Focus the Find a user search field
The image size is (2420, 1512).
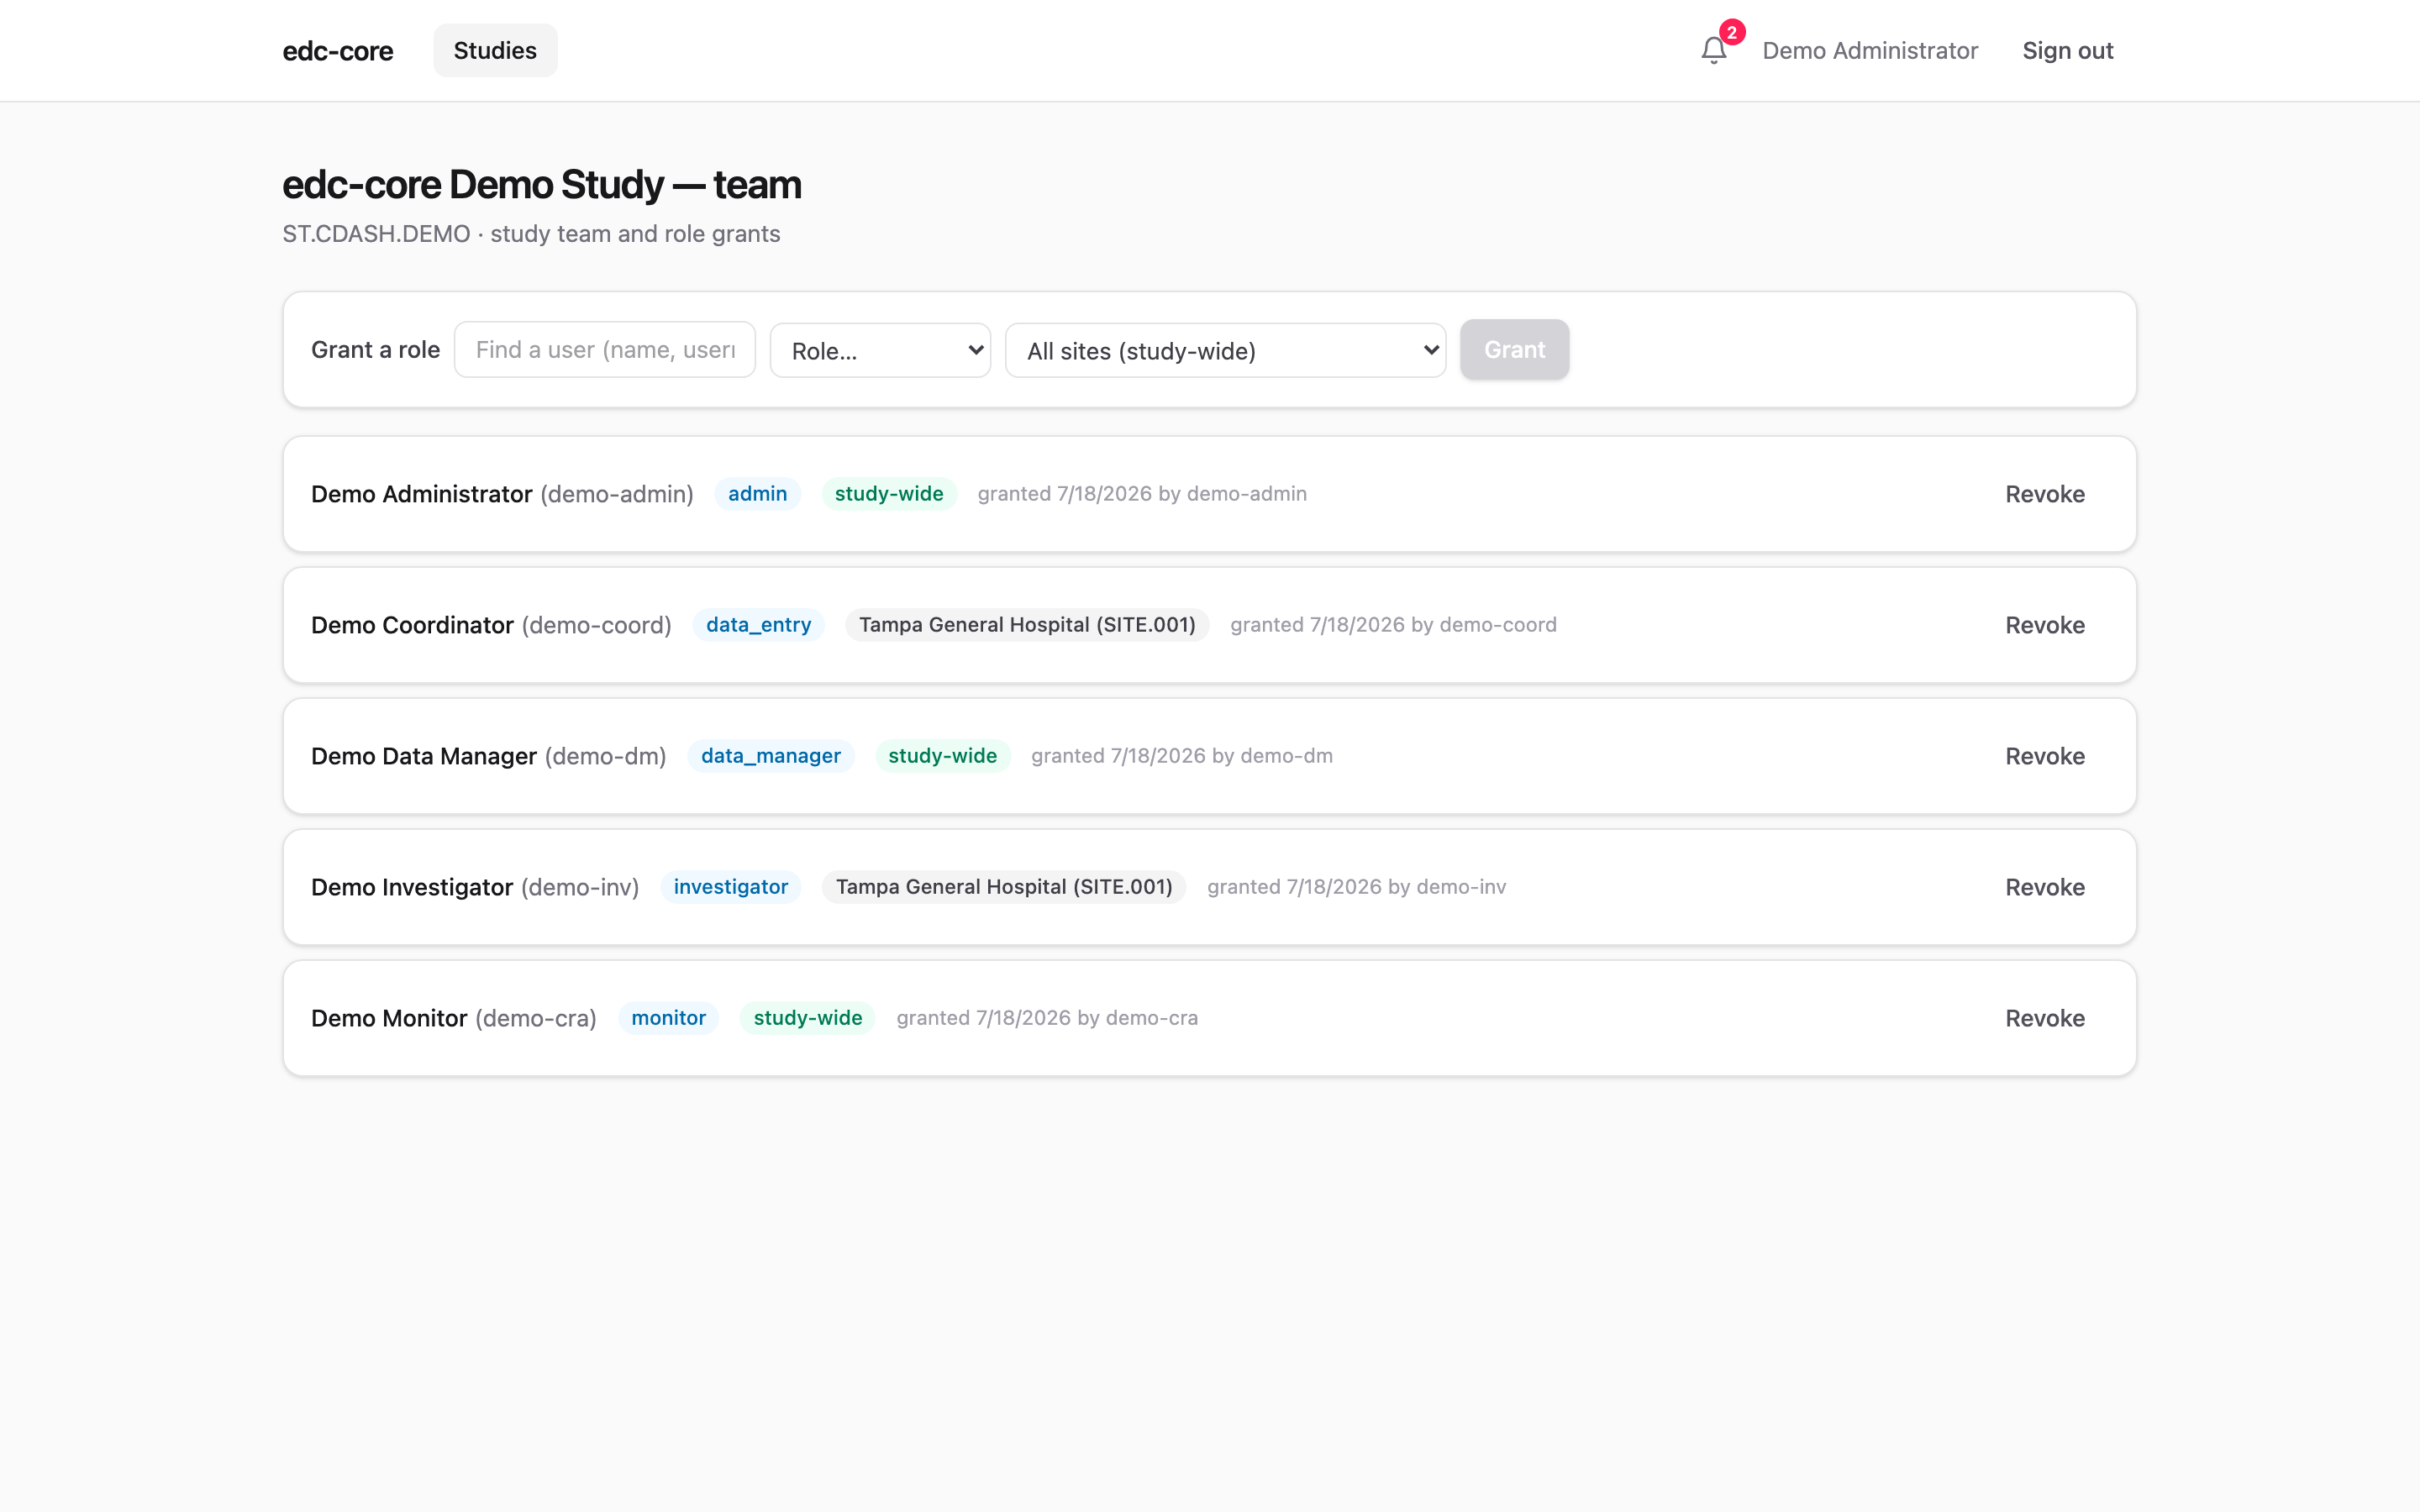604,350
